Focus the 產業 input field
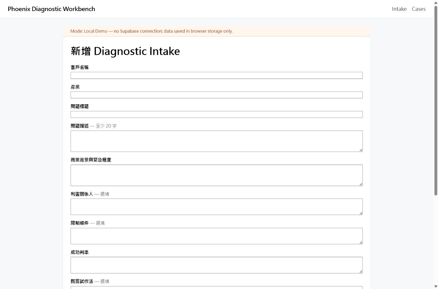Viewport: 438px width, 289px height. (x=216, y=95)
